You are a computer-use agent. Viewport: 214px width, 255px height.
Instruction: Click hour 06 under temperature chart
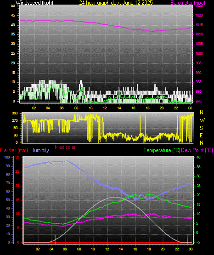(x=65, y=249)
